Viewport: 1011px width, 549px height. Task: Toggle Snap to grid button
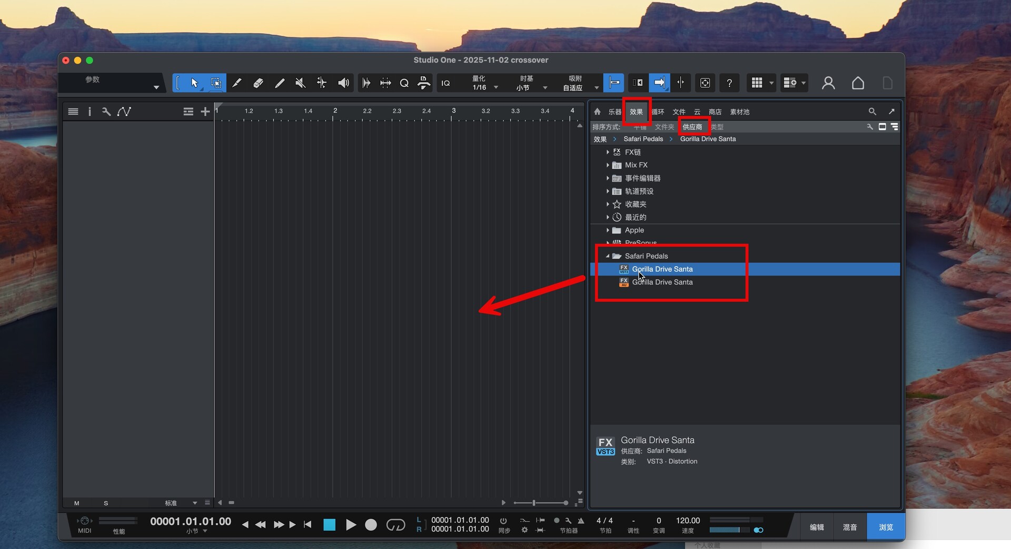click(x=613, y=83)
